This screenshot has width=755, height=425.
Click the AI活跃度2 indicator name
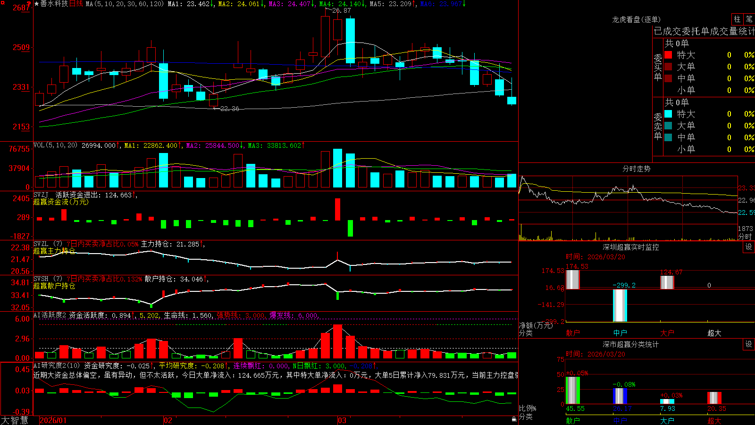point(50,315)
